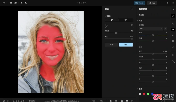Open the stacked-rows icon in the right sidebar
Viewport: 176px width, 102px height.
point(173,41)
